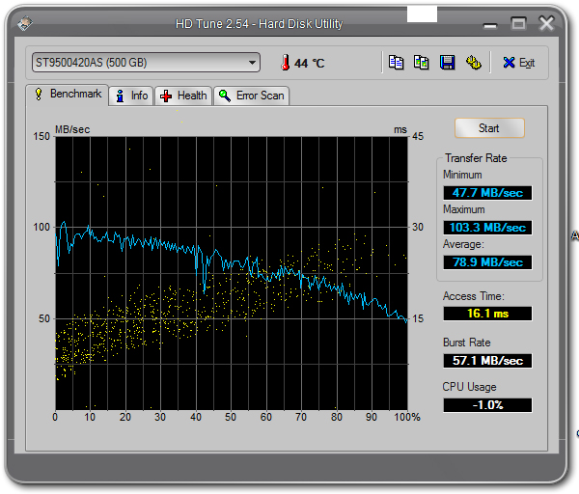Save screenshot using the floppy disk icon
The width and height of the screenshot is (579, 494).
click(448, 63)
